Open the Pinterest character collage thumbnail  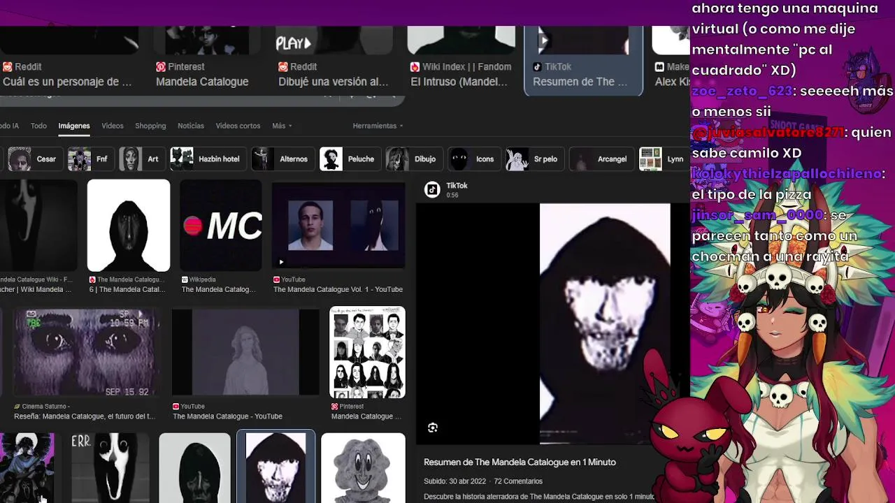[368, 352]
